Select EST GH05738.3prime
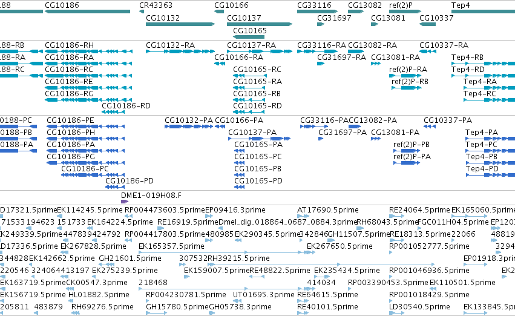The width and height of the screenshot is (515, 316). (240, 308)
